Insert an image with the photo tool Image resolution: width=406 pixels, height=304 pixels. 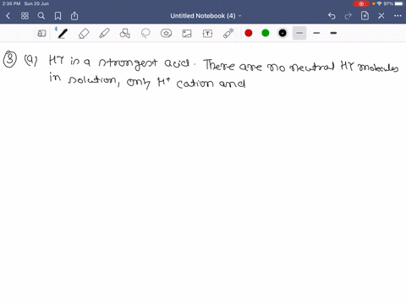click(x=187, y=34)
